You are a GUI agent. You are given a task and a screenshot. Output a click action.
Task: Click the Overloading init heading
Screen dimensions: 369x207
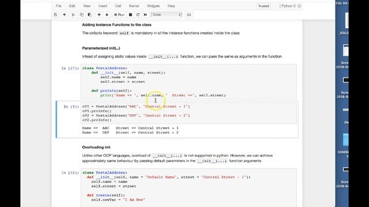96,147
